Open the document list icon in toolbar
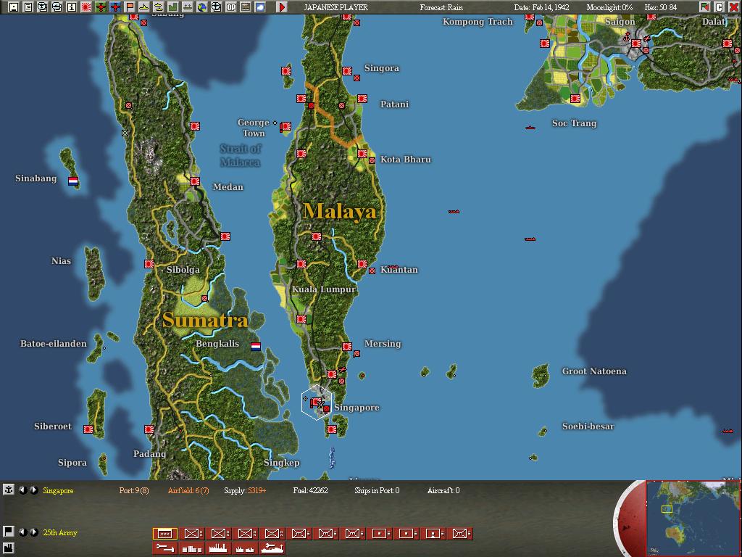This screenshot has width=742, height=557. (x=28, y=7)
